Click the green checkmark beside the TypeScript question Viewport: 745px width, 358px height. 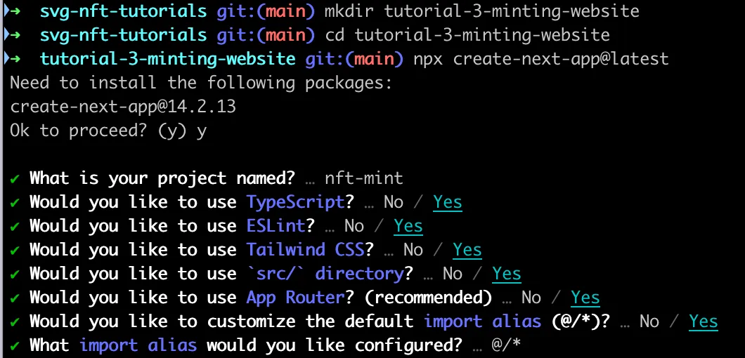click(x=15, y=203)
